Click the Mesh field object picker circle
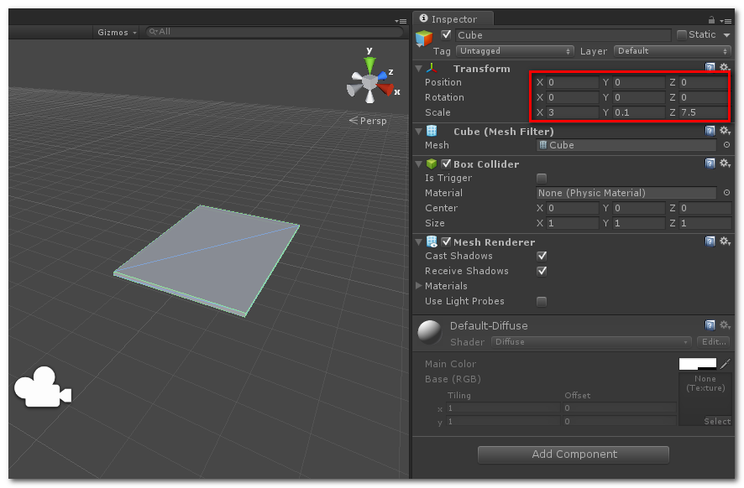 726,145
